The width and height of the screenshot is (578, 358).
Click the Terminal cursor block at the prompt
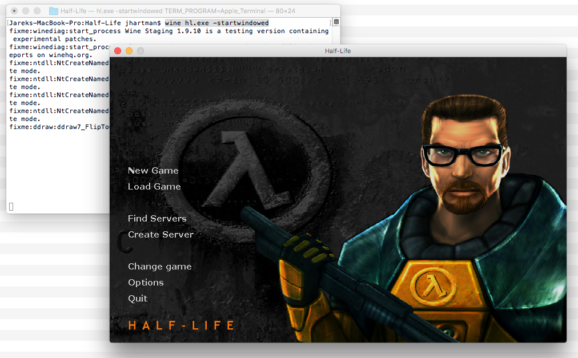11,207
